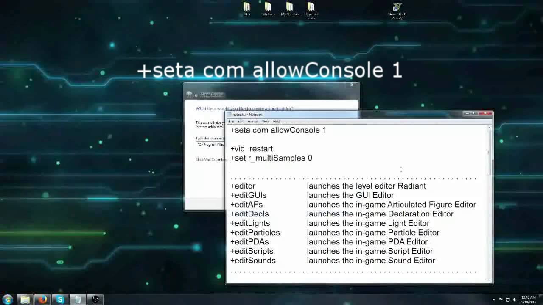Open Skype from the taskbar
The height and width of the screenshot is (305, 543).
[60, 299]
